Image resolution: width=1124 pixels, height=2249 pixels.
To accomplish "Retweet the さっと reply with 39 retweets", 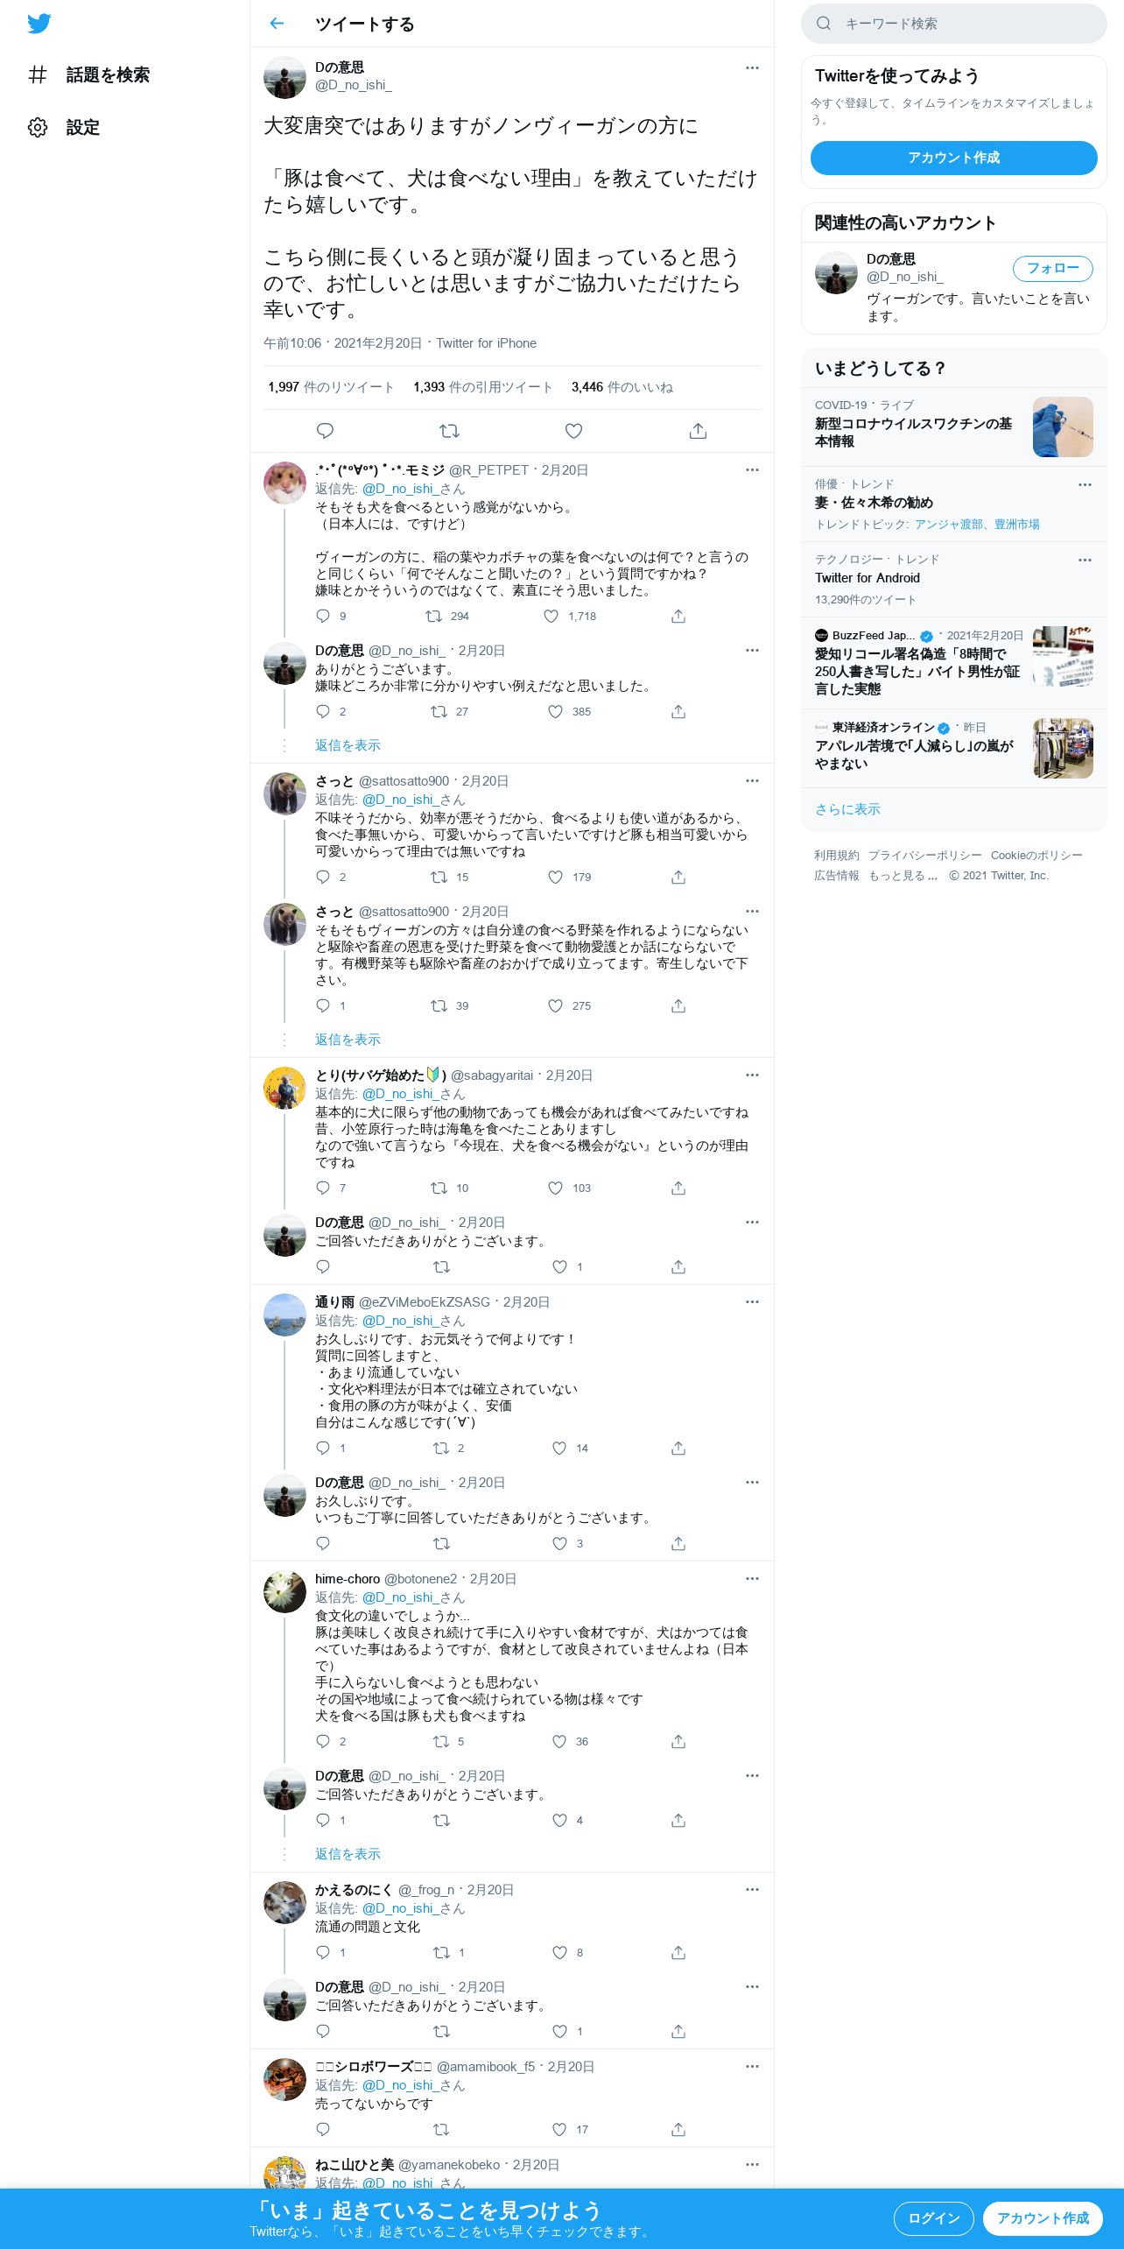I will pyautogui.click(x=439, y=1006).
